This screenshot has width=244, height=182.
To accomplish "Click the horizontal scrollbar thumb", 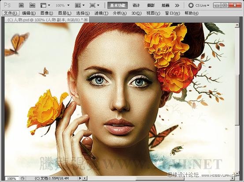I will point(159,178).
